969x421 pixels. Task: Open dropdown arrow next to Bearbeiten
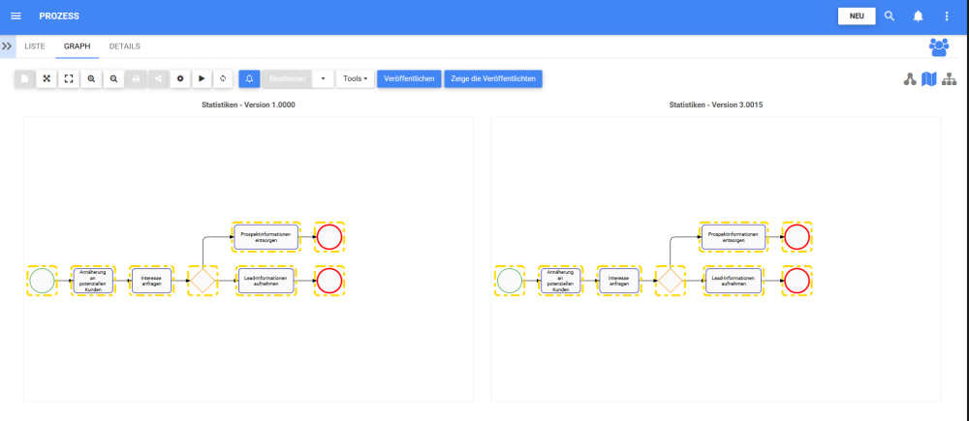[323, 78]
